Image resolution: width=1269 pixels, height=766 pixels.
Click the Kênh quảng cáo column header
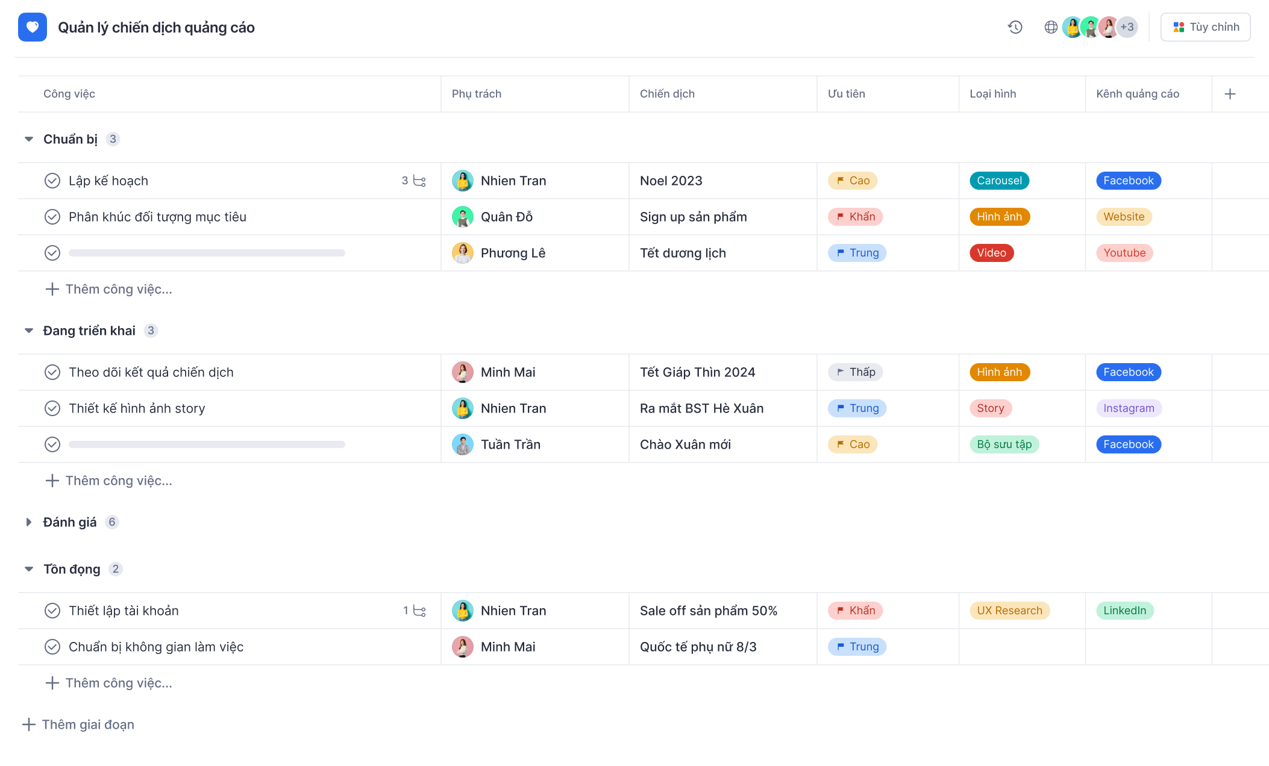(x=1137, y=94)
